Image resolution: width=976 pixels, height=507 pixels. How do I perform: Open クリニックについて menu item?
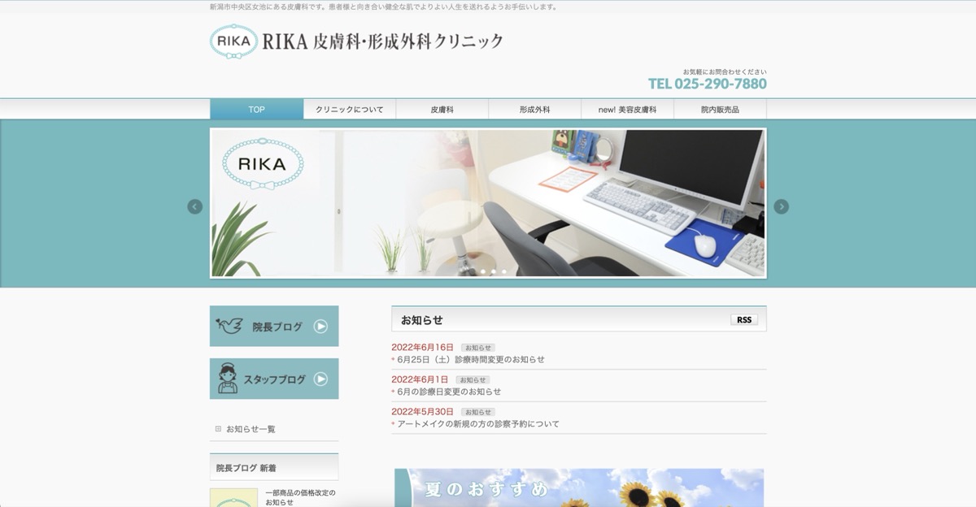(x=350, y=110)
